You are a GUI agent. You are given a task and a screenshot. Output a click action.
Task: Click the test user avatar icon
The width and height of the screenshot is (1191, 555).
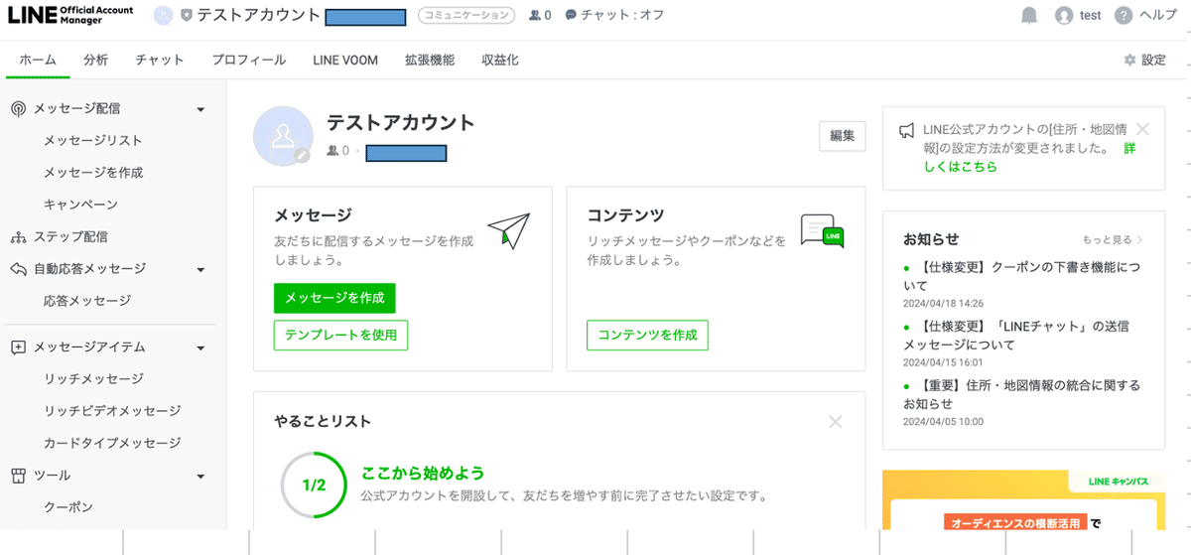coord(1064,15)
